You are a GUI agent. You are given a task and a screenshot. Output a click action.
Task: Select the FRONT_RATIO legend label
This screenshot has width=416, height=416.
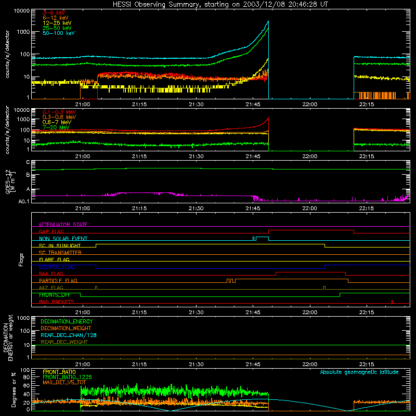point(59,372)
